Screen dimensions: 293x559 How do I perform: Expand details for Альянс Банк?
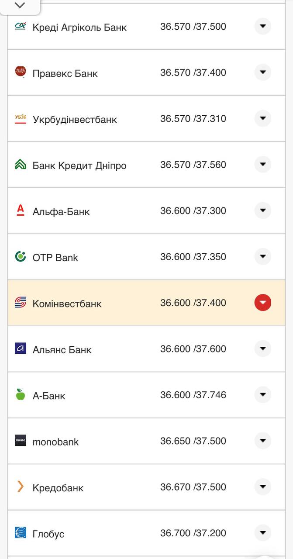click(x=262, y=349)
